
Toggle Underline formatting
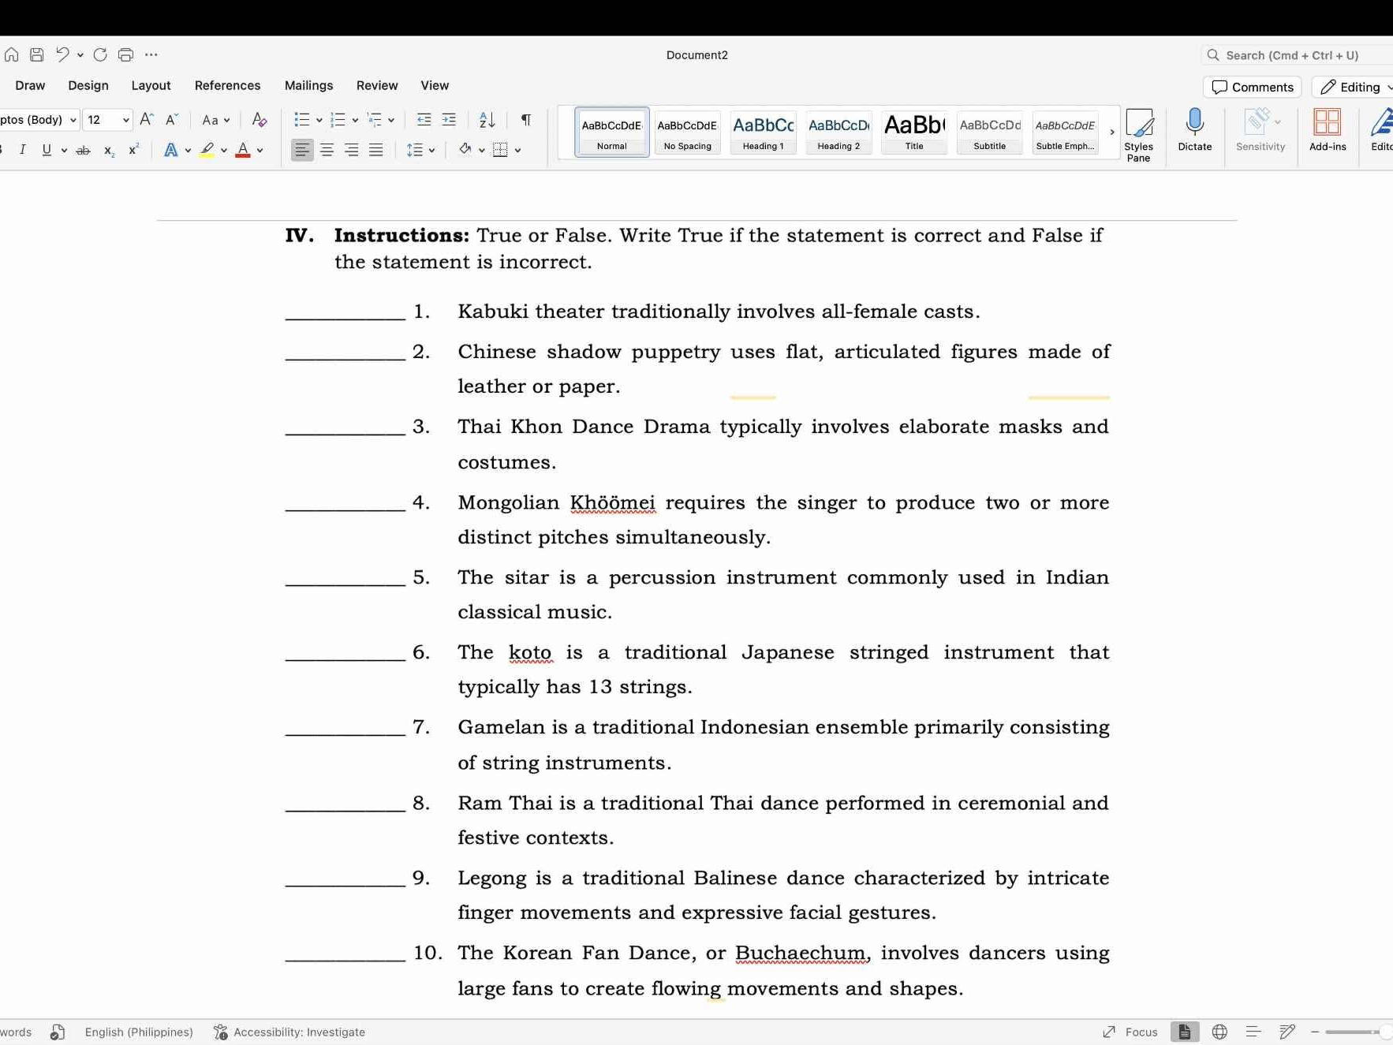(47, 150)
